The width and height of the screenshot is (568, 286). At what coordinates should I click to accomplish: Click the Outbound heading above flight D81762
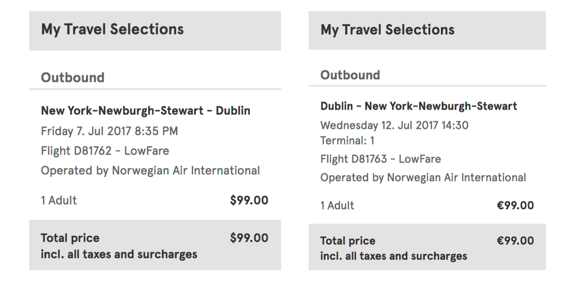(72, 78)
